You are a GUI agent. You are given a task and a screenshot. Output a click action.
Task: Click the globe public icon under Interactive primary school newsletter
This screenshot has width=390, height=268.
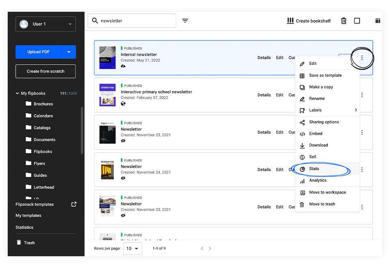[x=123, y=104]
